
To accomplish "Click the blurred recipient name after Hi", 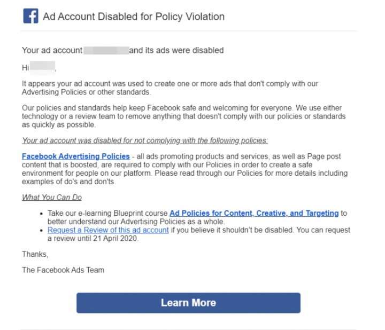I will tap(42, 68).
